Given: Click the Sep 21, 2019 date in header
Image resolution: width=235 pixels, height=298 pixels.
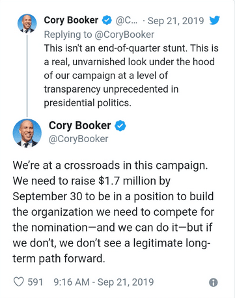Looking at the screenshot, I should pyautogui.click(x=176, y=21).
